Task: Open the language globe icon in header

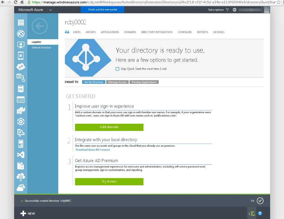Action: (235, 10)
